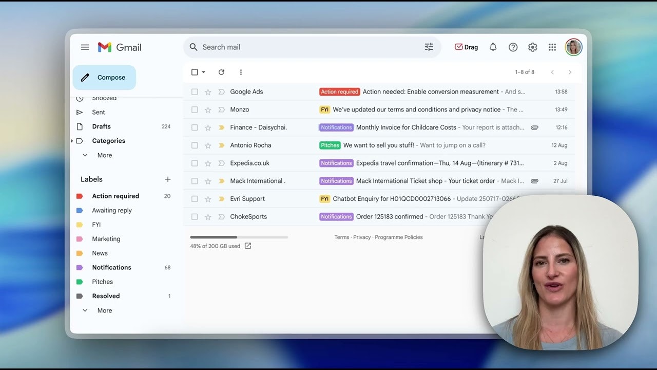The width and height of the screenshot is (657, 370).
Task: Tick the checkbox for Antonio Rocha email
Action: pos(195,145)
